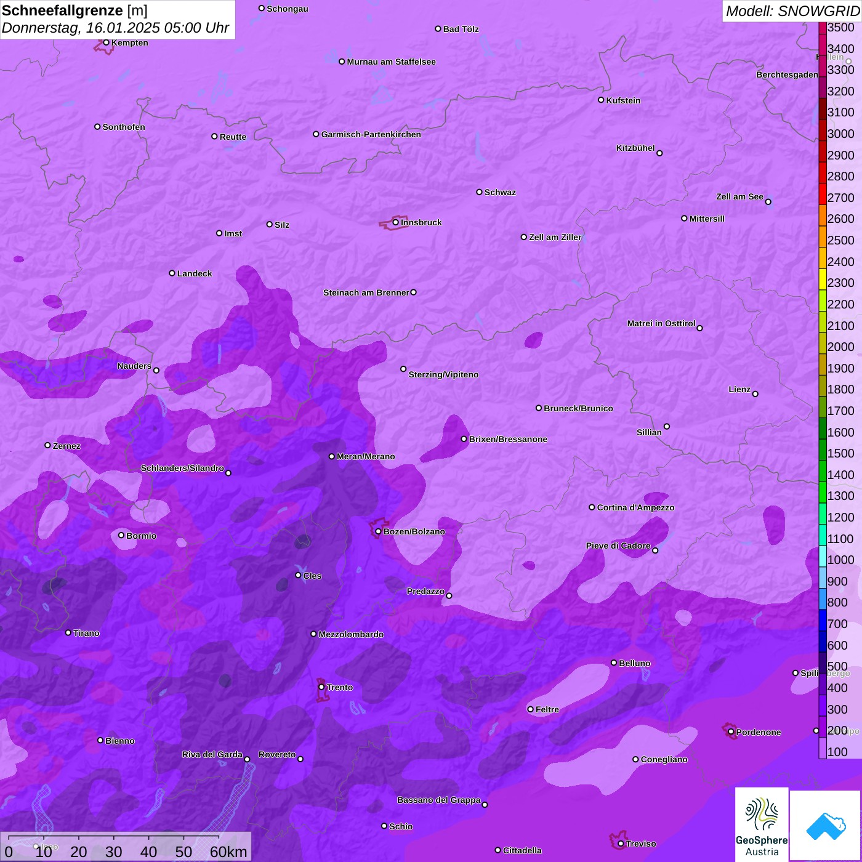Click the Trento city marker
This screenshot has width=862, height=862.
pyautogui.click(x=321, y=687)
